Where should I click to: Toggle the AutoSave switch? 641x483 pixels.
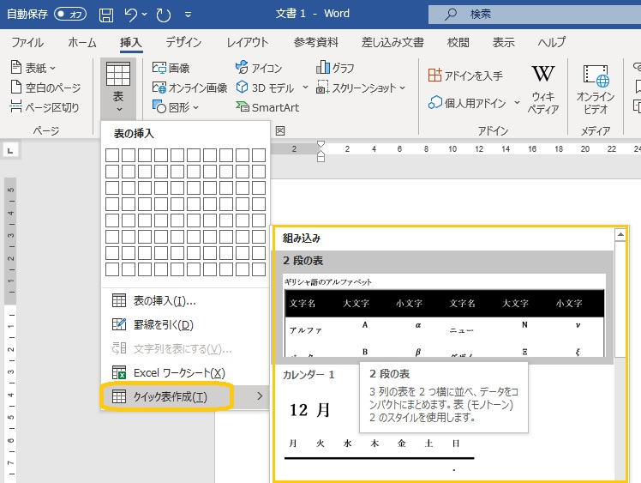[70, 15]
